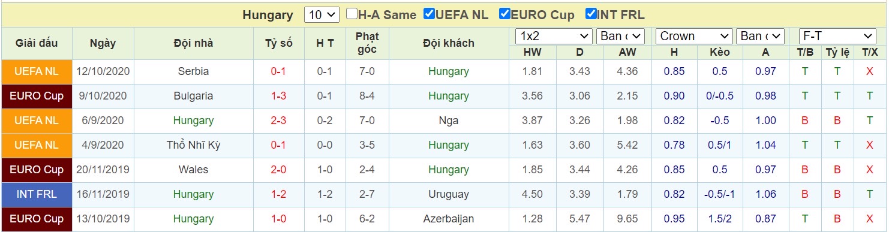Open the Ban dropdown beside Crown

(761, 36)
